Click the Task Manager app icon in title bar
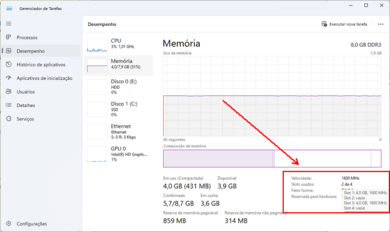Viewport: 390px width, 232px height. coord(10,8)
